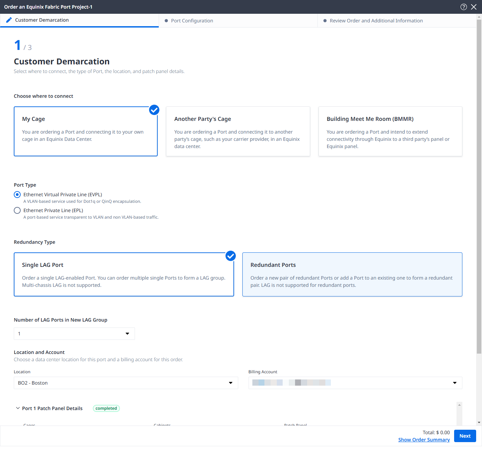Click the scroll-up arrow of main scrollbar
This screenshot has width=482, height=449.
point(479,16)
